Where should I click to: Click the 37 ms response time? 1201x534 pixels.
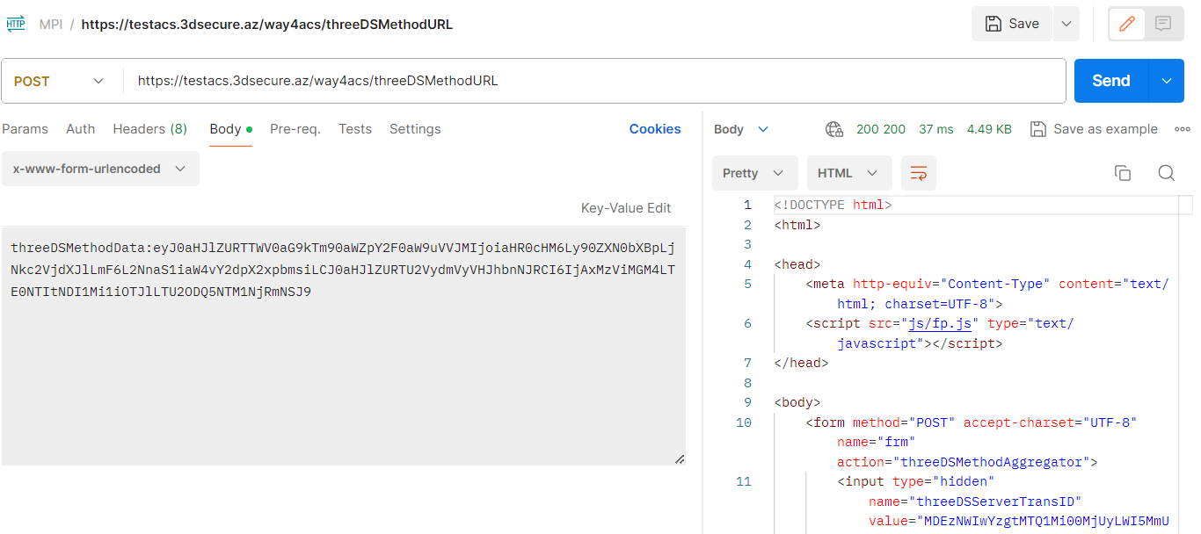[x=936, y=129]
